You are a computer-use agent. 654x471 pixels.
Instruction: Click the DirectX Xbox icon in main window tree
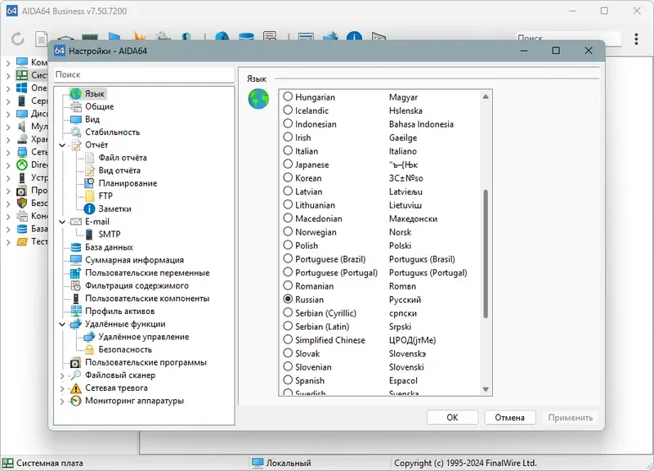[22, 165]
